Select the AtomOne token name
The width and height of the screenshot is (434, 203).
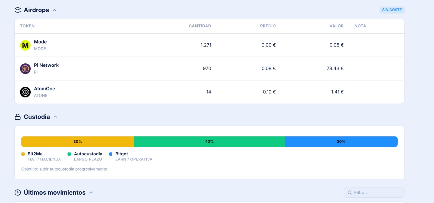pyautogui.click(x=44, y=89)
